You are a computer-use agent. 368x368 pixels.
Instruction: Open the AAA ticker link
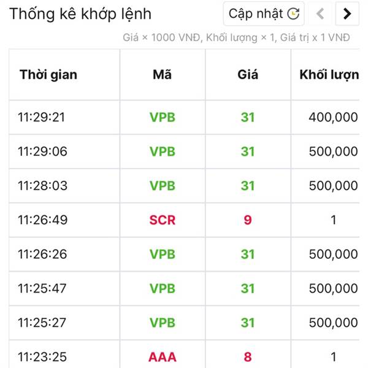tap(163, 357)
